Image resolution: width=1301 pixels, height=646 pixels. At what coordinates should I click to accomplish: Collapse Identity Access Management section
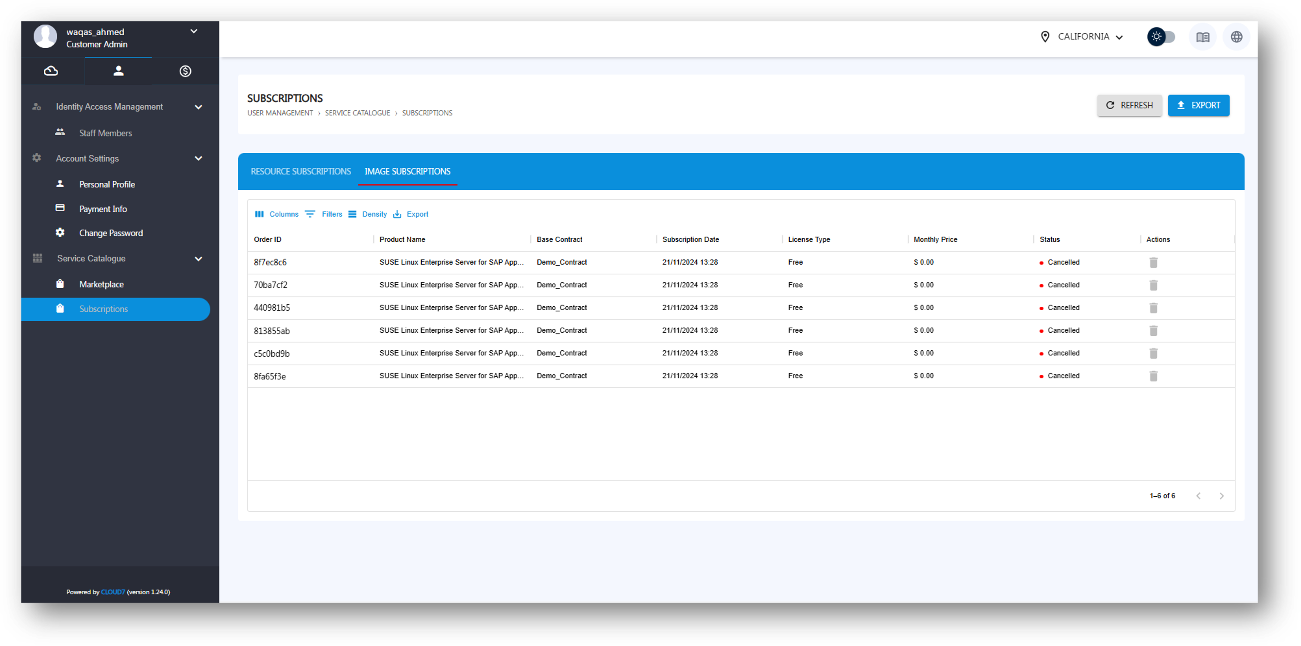point(198,107)
